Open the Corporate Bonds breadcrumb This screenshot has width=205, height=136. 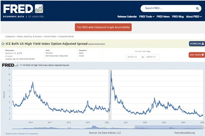(66, 36)
